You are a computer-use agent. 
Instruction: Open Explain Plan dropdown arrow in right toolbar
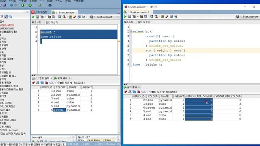pyautogui.click(x=138, y=17)
